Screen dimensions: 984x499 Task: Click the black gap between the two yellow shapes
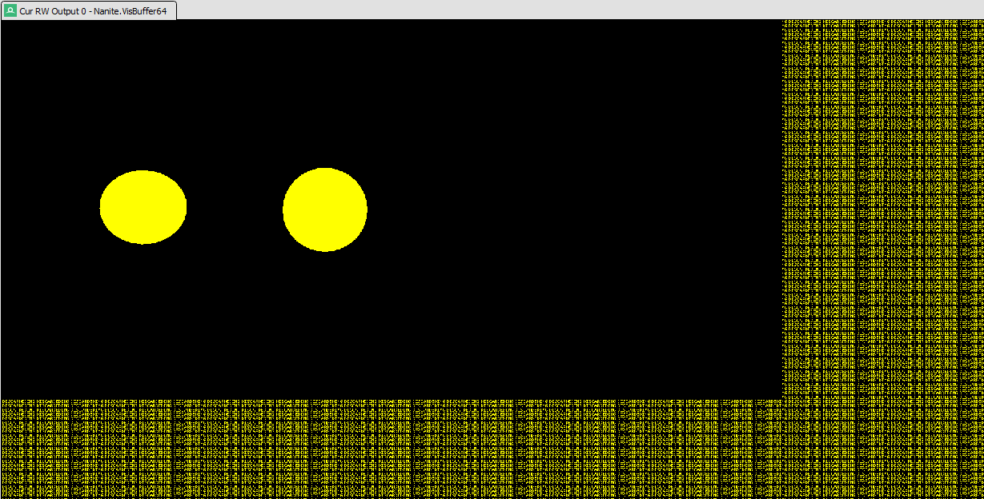pos(235,208)
